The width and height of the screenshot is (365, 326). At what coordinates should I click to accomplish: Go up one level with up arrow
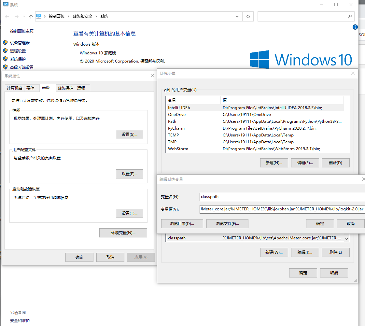pos(31,17)
